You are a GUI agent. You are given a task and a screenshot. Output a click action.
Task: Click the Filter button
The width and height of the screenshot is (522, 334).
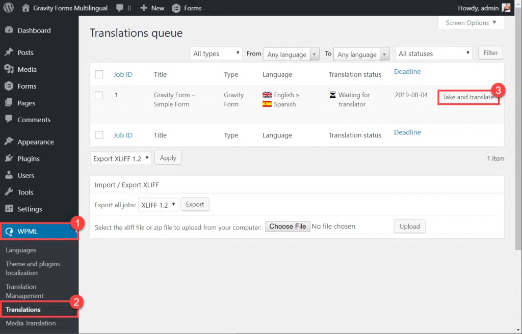[x=490, y=53]
